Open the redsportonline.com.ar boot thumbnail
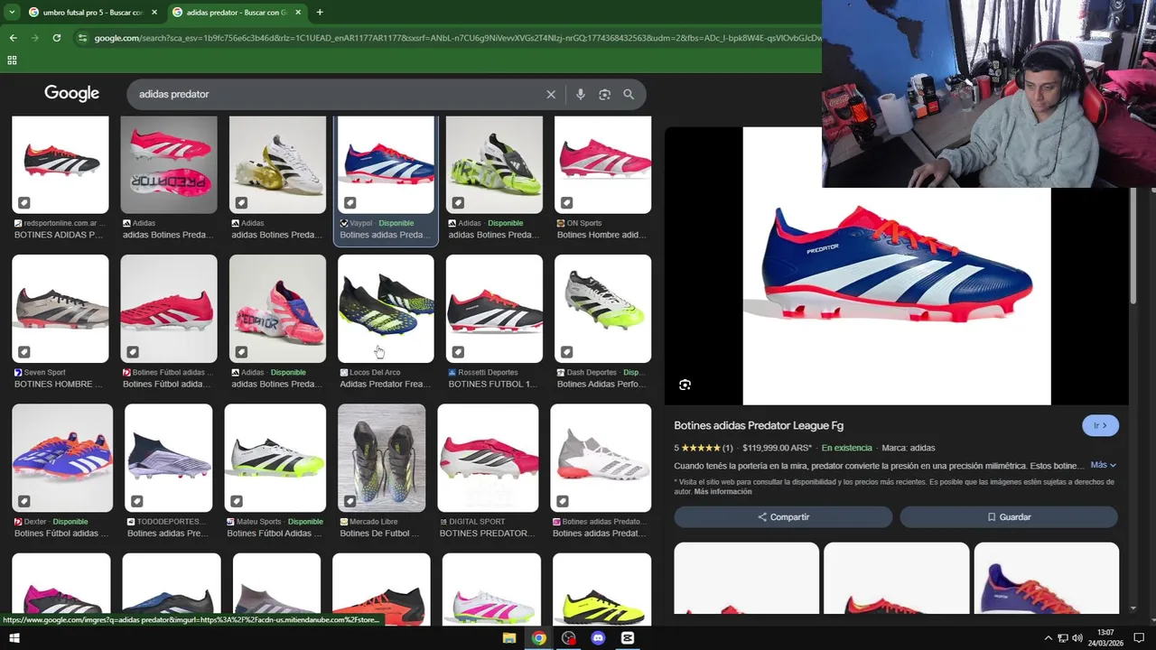1156x650 pixels. click(x=61, y=164)
